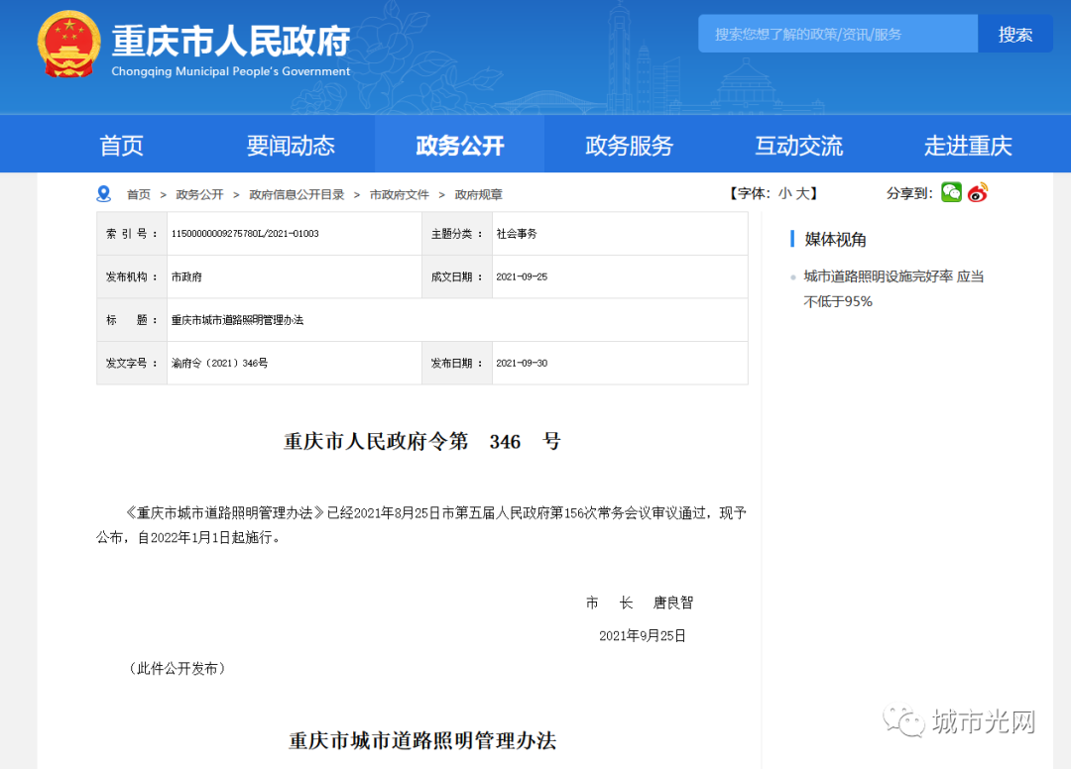This screenshot has width=1071, height=769.
Task: Click the breadcrumb location pin icon
Action: [104, 194]
